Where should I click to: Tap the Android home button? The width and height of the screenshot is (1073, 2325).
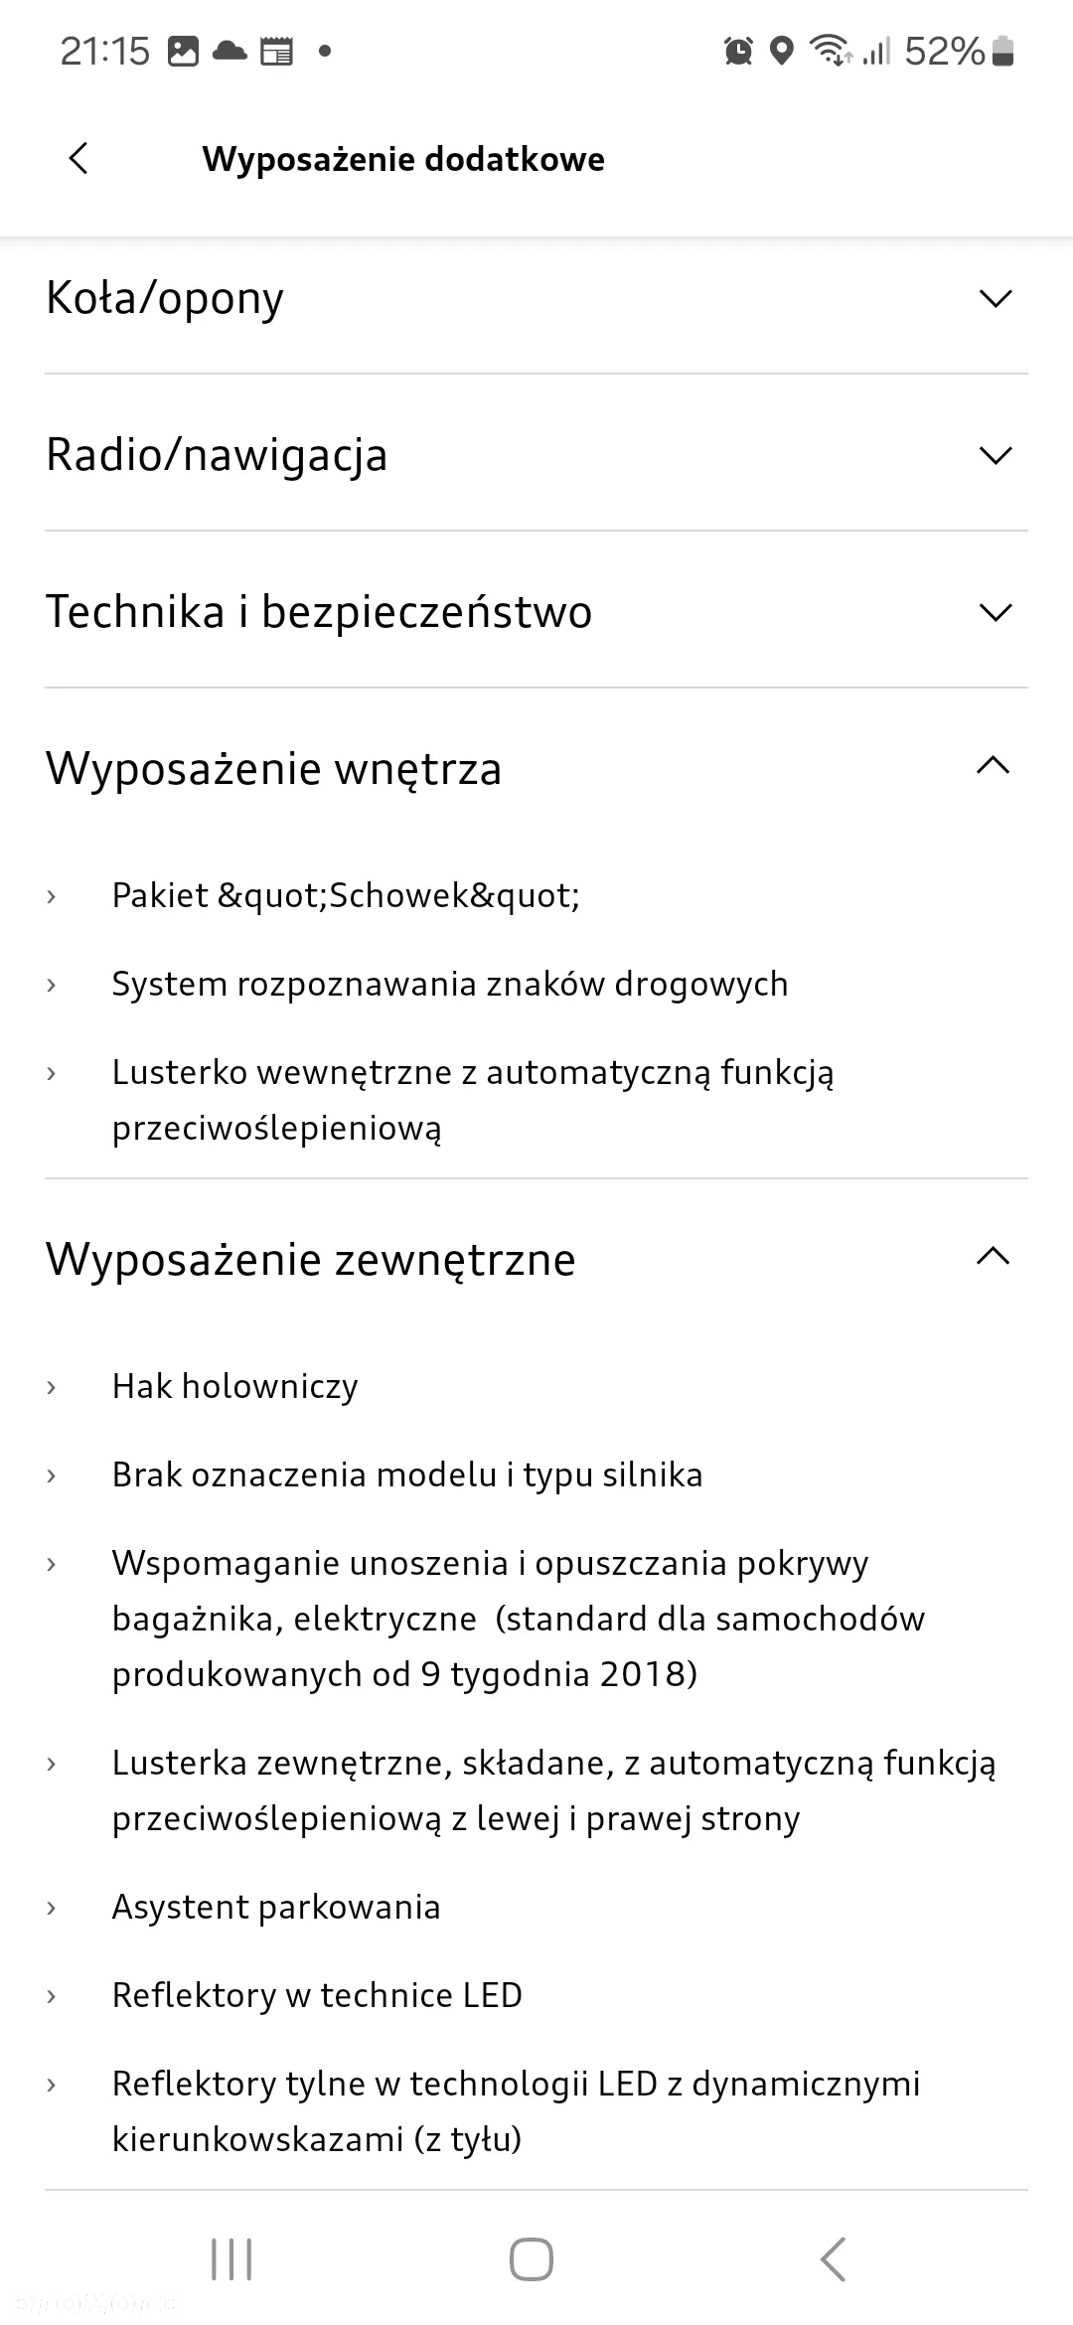click(532, 2258)
